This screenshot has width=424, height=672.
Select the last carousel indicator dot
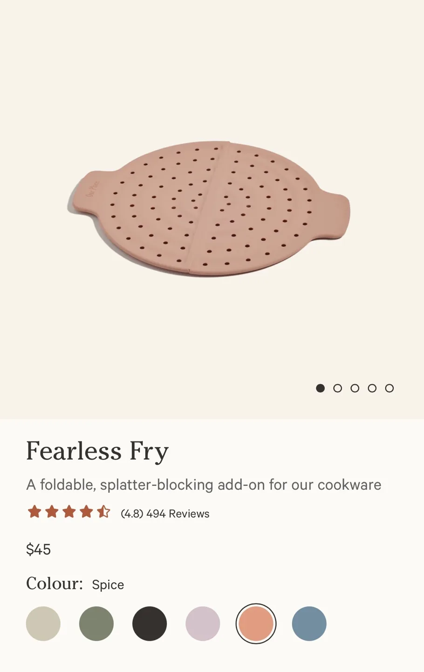point(390,388)
